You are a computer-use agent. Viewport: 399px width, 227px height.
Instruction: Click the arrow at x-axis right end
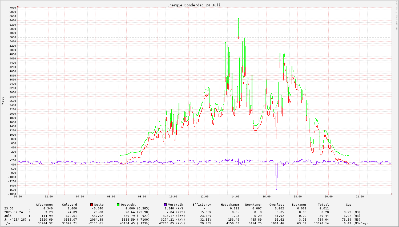coord(392,194)
